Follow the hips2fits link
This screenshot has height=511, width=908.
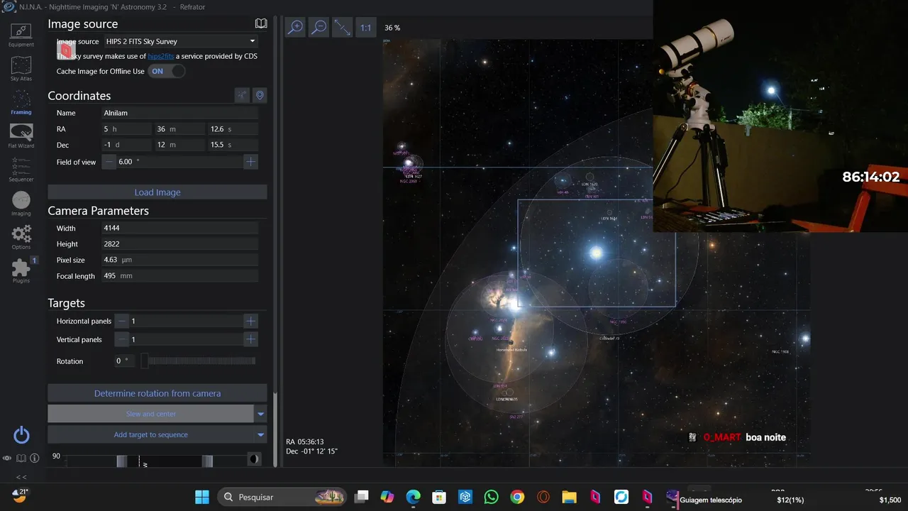(x=161, y=56)
